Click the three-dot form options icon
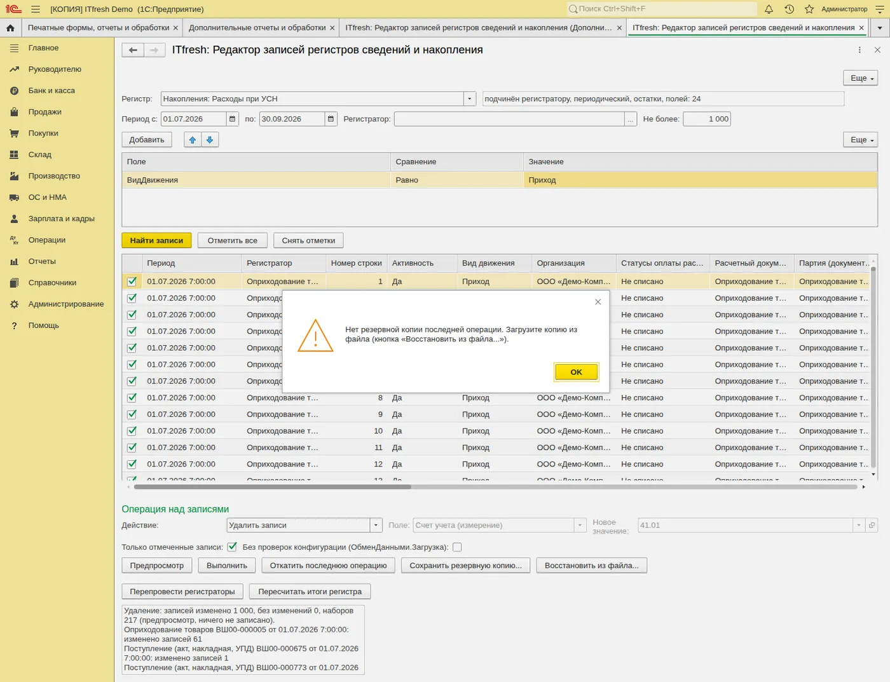The image size is (890, 682). (x=859, y=50)
